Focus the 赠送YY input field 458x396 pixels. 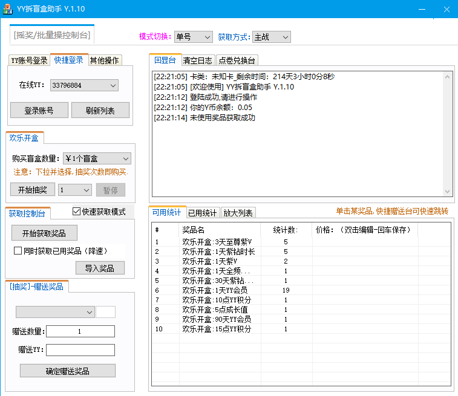pyautogui.click(x=80, y=350)
